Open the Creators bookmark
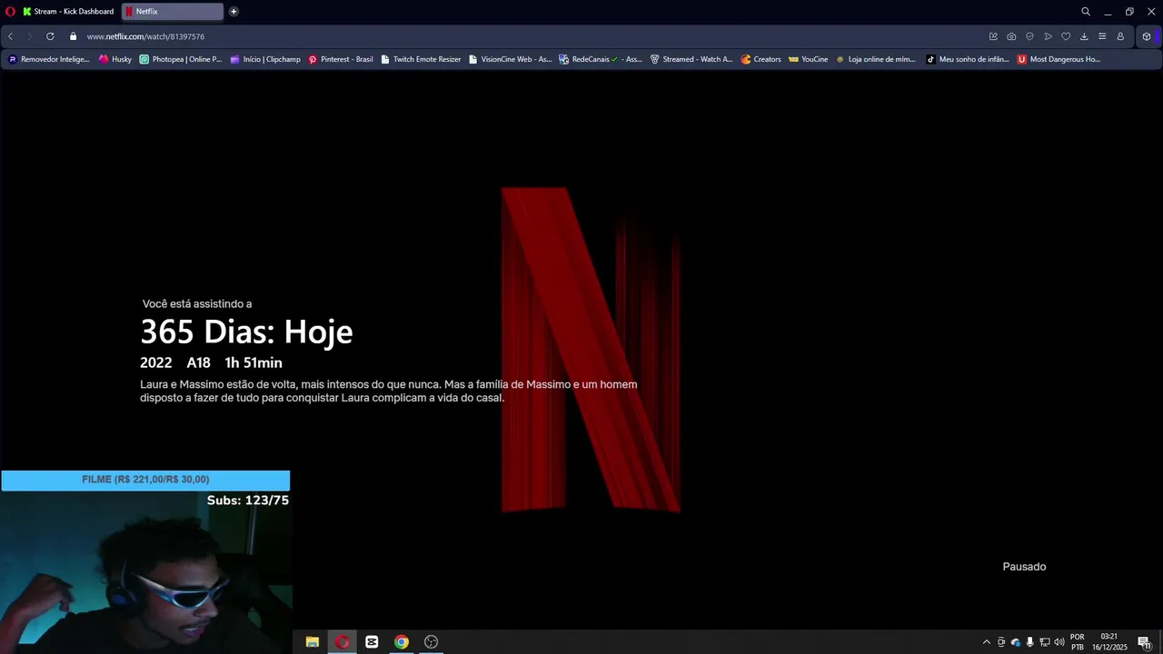 761,59
